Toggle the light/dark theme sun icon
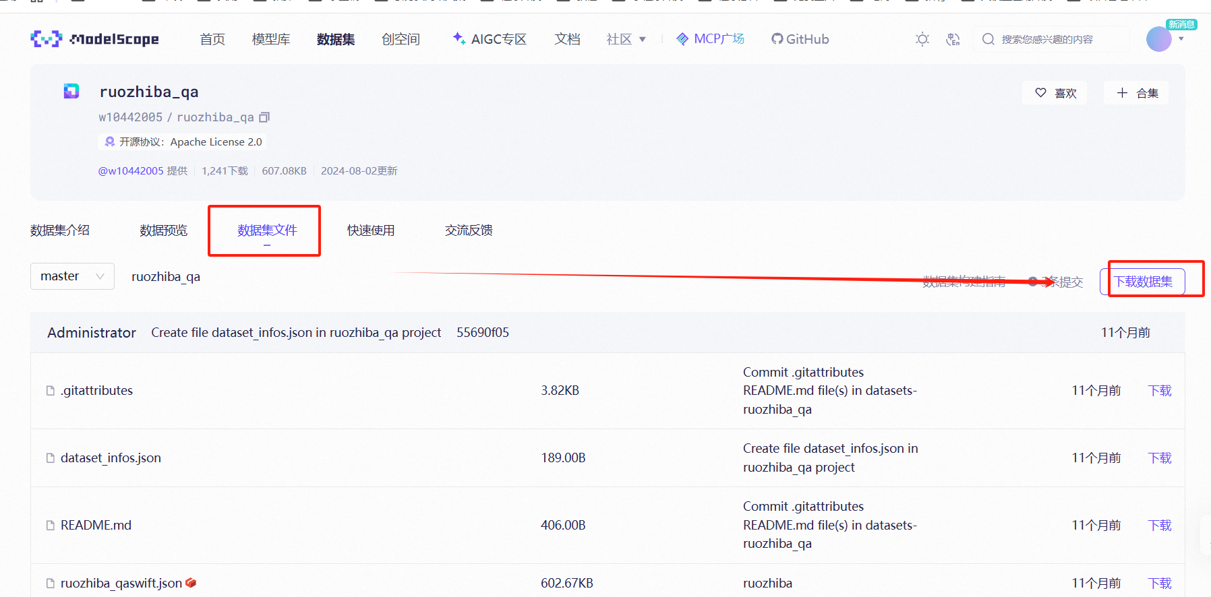 click(x=922, y=39)
